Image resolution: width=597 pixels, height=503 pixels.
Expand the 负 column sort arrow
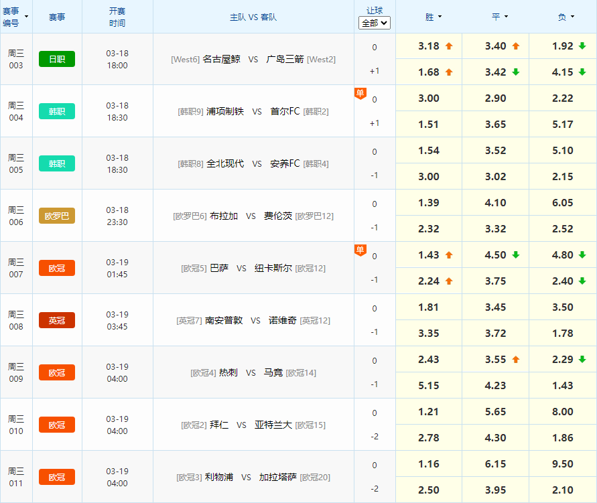tap(573, 17)
